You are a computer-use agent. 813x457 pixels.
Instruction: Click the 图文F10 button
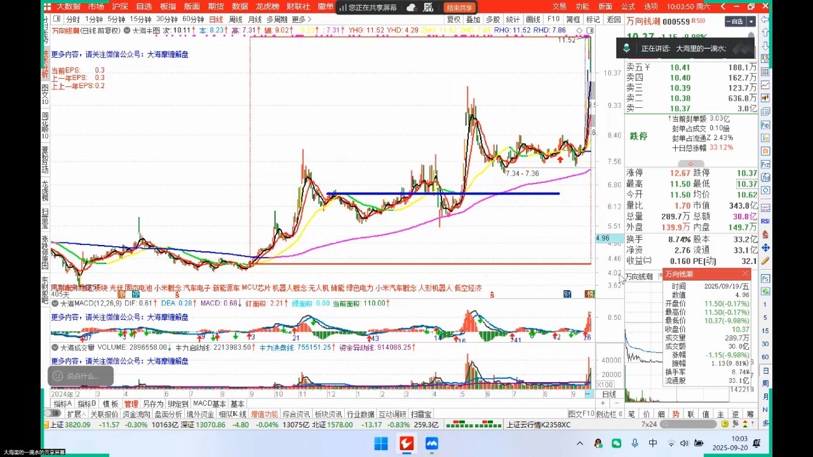(x=581, y=414)
